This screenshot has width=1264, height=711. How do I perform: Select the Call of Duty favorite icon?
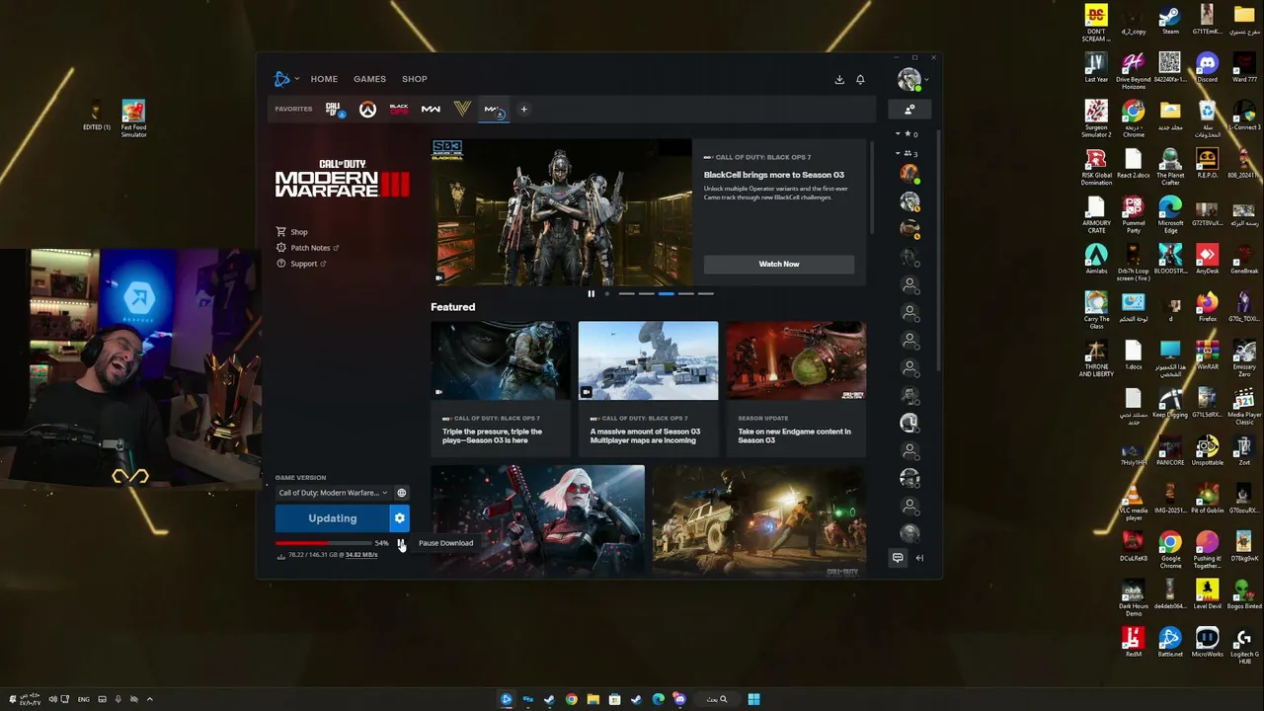pyautogui.click(x=334, y=110)
